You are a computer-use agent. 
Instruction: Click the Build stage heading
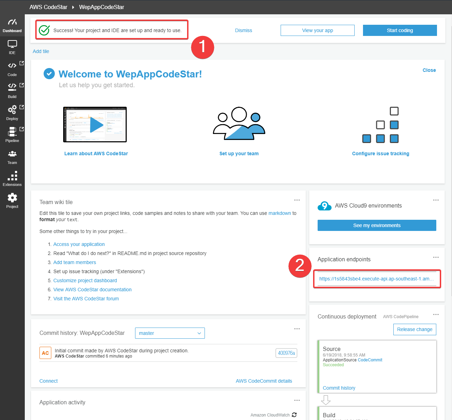coord(329,415)
